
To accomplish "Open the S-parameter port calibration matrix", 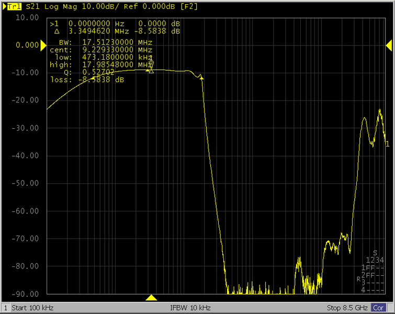I will coord(374,274).
